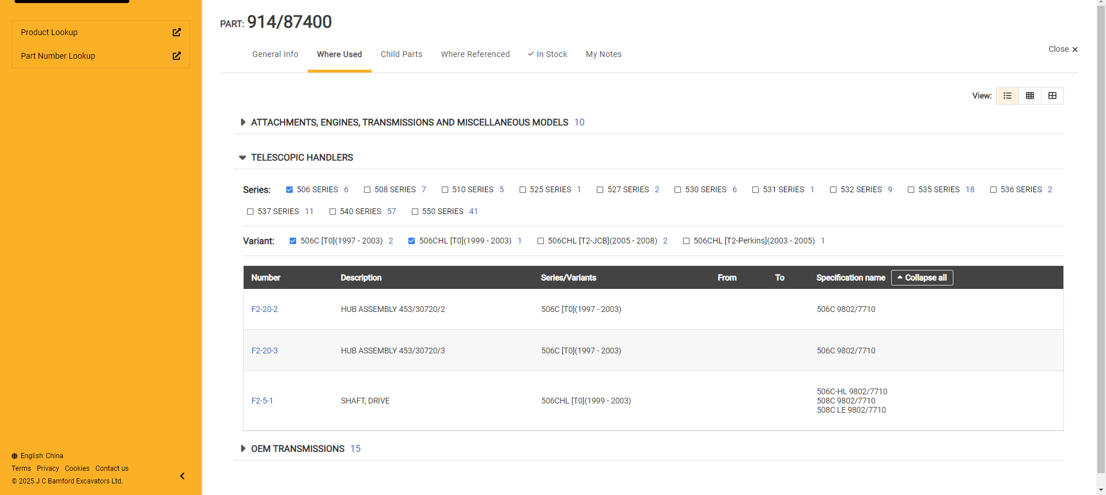Open the Contact us footer link

pyautogui.click(x=112, y=469)
